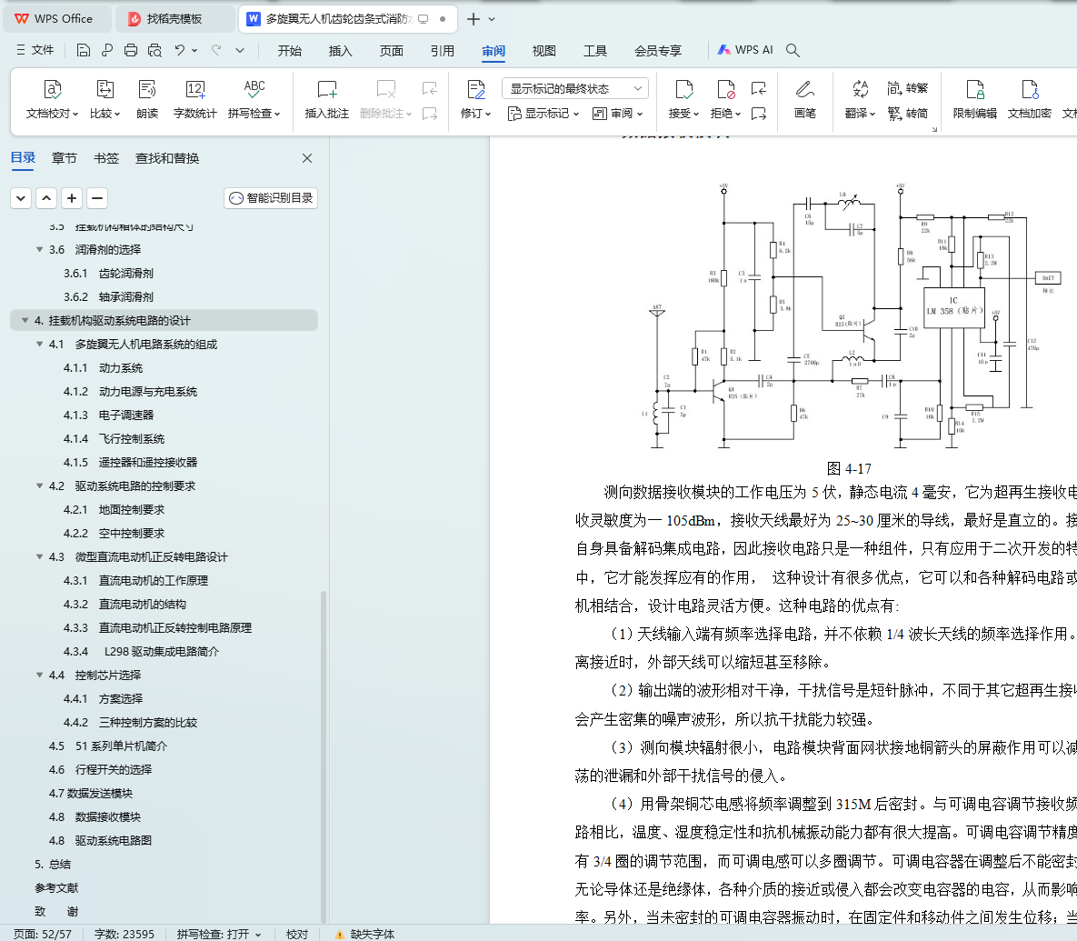Screen dimensions: 1077x941
Task: Collapse the 4.3 微型直流电动机正反转电路设计 node
Action: tap(40, 557)
